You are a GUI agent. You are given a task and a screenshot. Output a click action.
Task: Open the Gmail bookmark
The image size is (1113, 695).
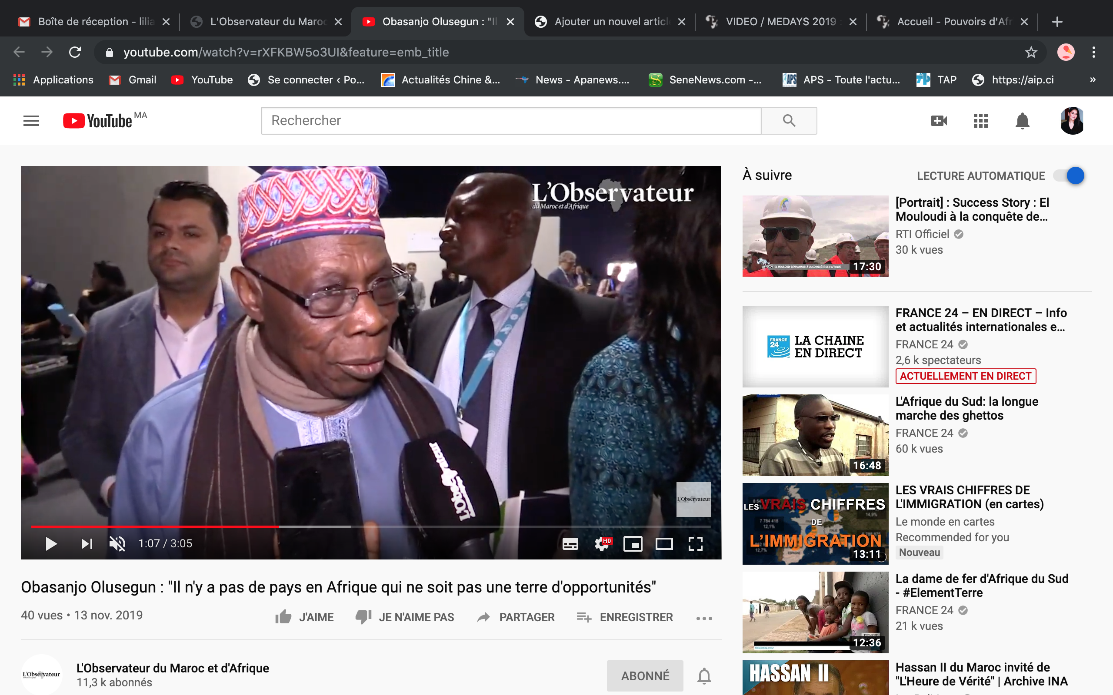[133, 79]
